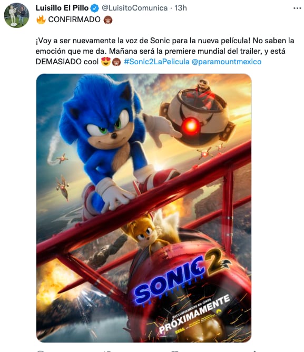Screen dimensions: 304x352
Task: Click the 13h timestamp
Action: click(x=181, y=8)
